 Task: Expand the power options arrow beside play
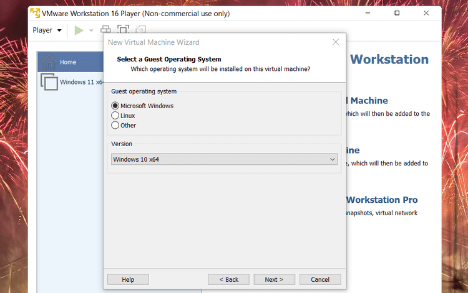pyautogui.click(x=91, y=30)
